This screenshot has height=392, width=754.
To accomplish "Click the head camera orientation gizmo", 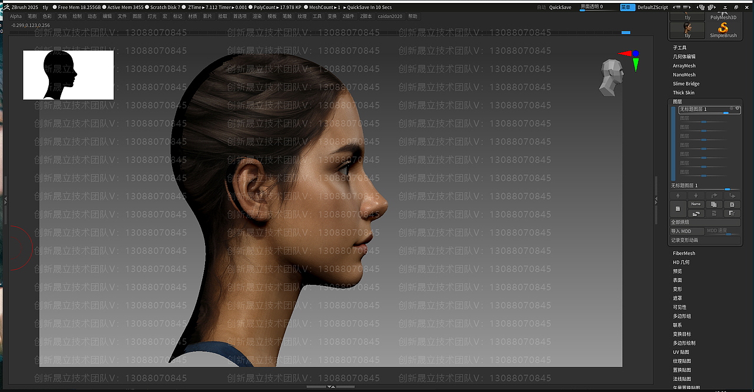I will [x=611, y=77].
